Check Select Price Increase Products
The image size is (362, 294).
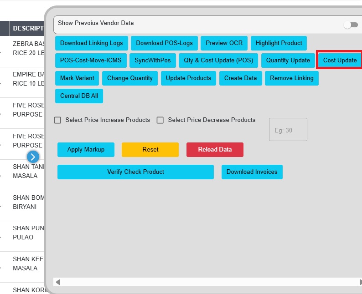[x=57, y=120]
